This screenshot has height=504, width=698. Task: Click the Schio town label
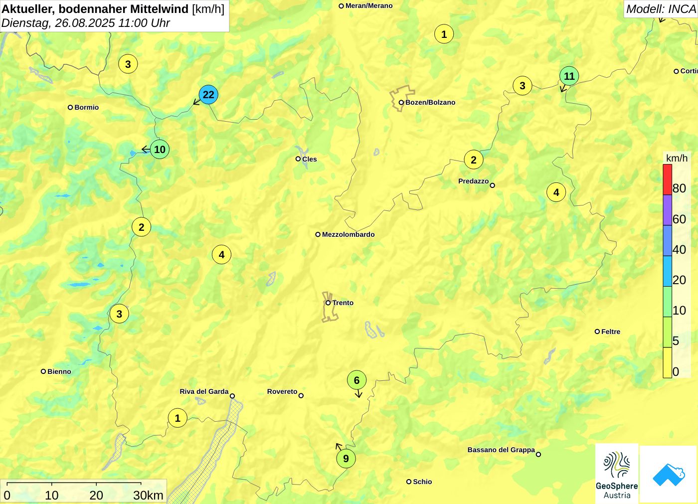pyautogui.click(x=422, y=482)
